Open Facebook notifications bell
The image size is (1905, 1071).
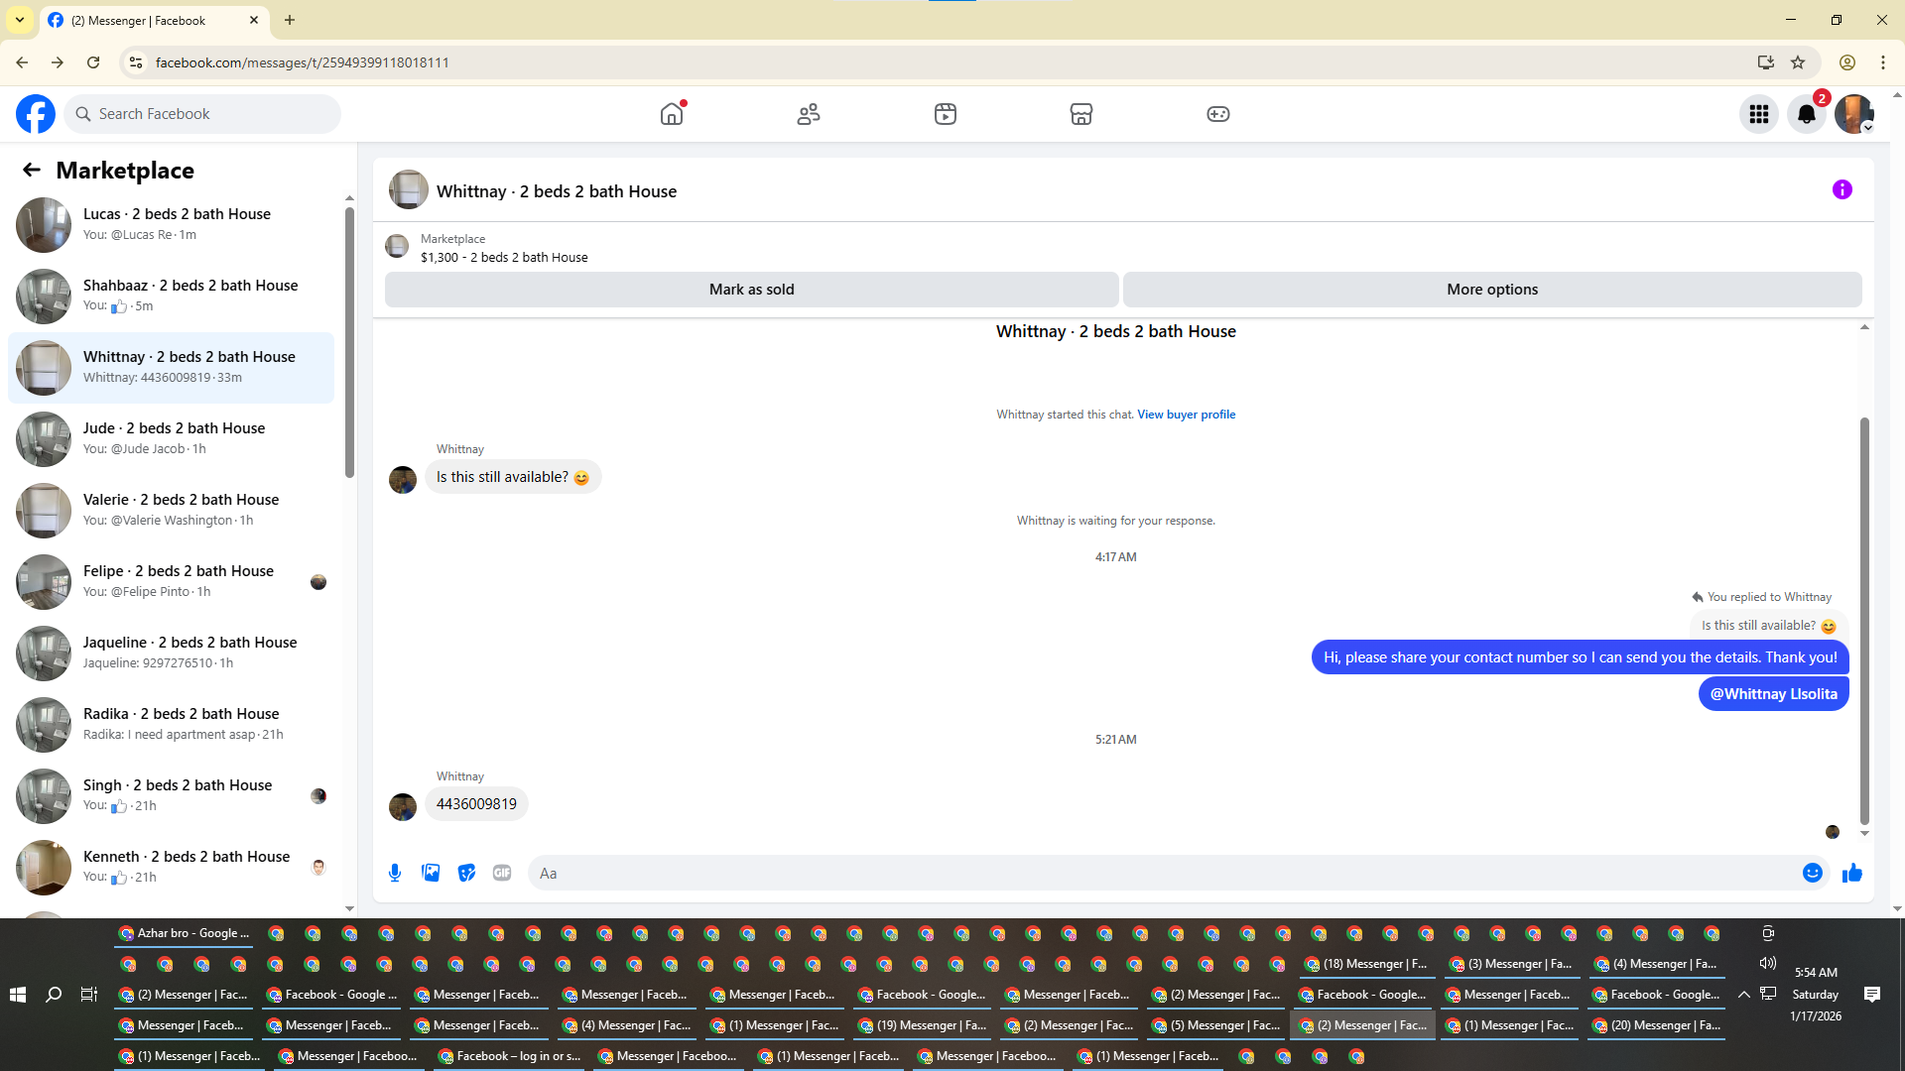pos(1806,114)
